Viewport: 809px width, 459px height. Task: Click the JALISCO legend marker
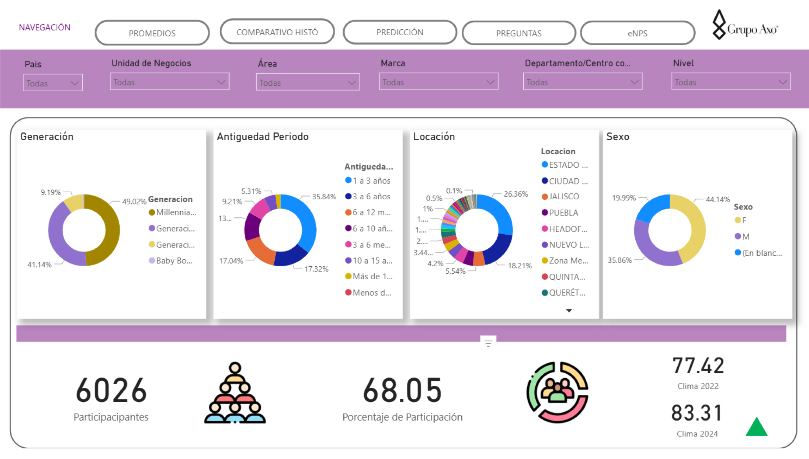pos(544,197)
